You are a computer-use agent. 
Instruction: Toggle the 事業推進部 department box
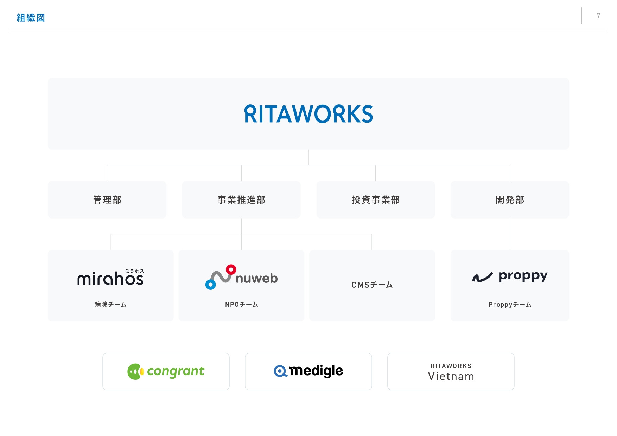(x=241, y=200)
